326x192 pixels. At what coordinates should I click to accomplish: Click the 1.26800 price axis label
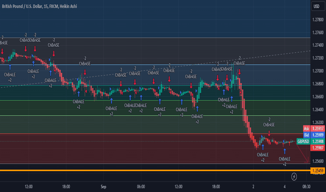(318, 84)
